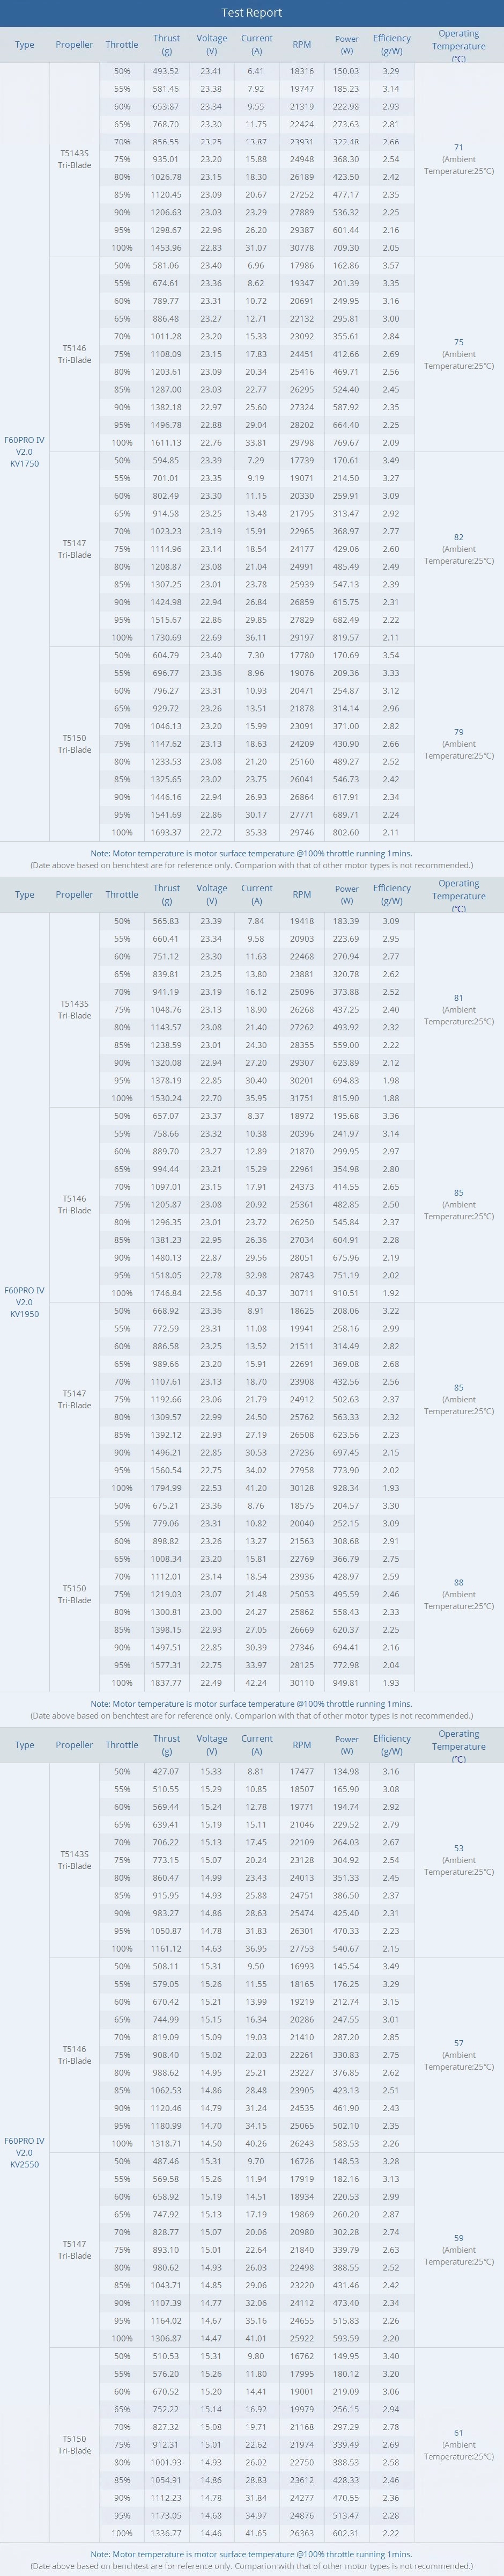Click the 71 operating temperature cell
Viewport: 504px width, 2576px height.
click(458, 159)
